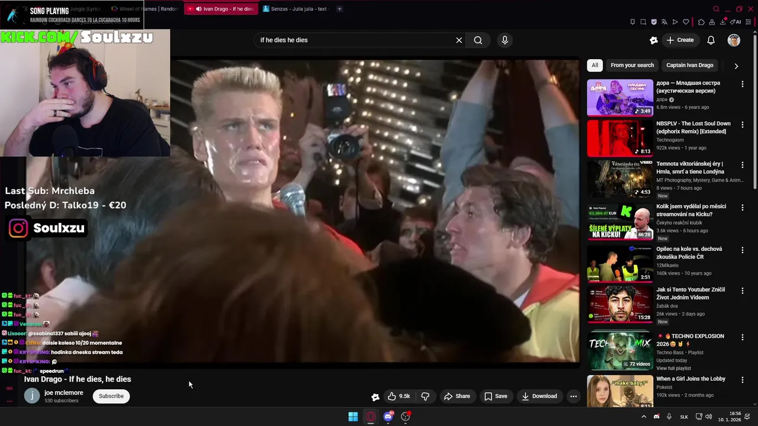This screenshot has width=758, height=426.
Task: Start voice search with microphone icon
Action: coord(505,40)
